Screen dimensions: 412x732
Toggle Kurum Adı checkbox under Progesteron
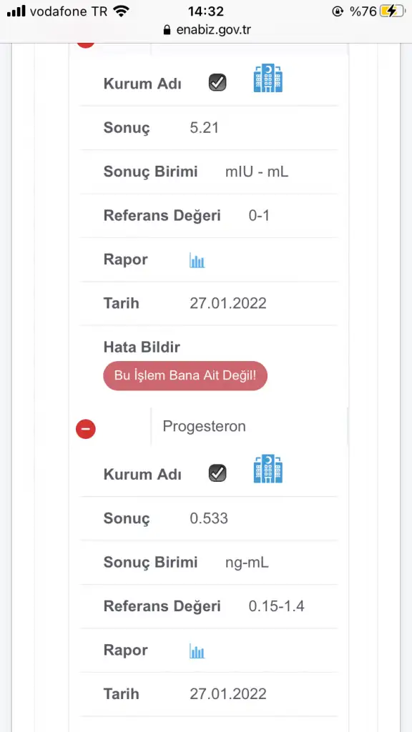(217, 473)
